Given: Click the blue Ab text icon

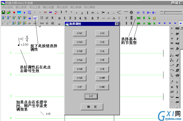Looking at the screenshot, I should click(138, 13).
